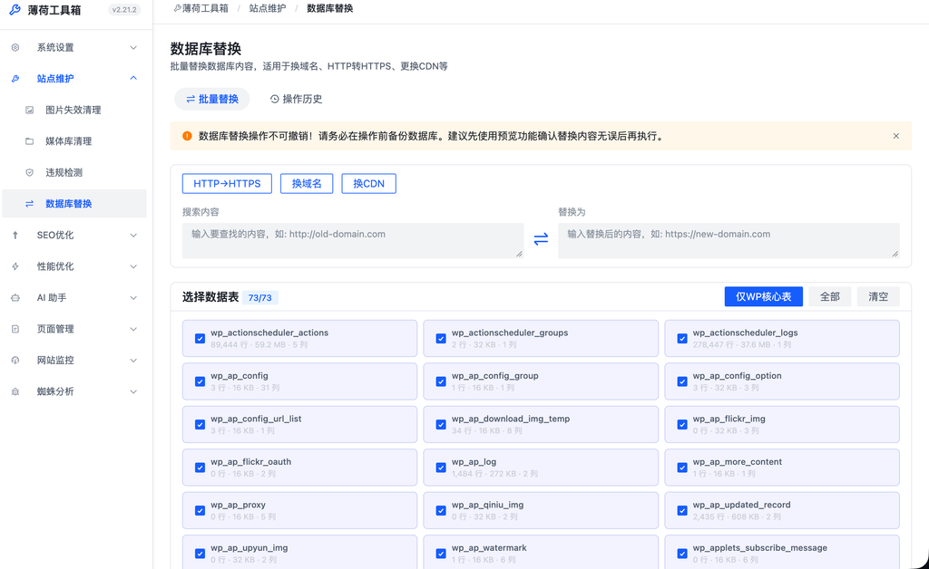Expand 网站监控 menu chevron
The image size is (929, 569).
133,361
